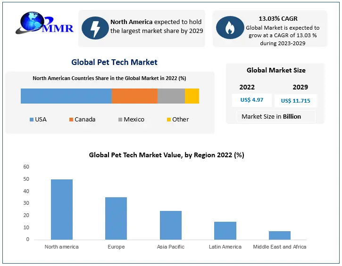
Task: Click the North america bar in chart
Action: pyautogui.click(x=62, y=210)
